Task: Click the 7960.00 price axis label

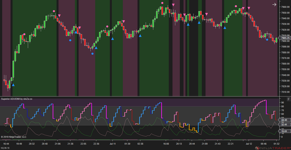Action: [285, 7]
